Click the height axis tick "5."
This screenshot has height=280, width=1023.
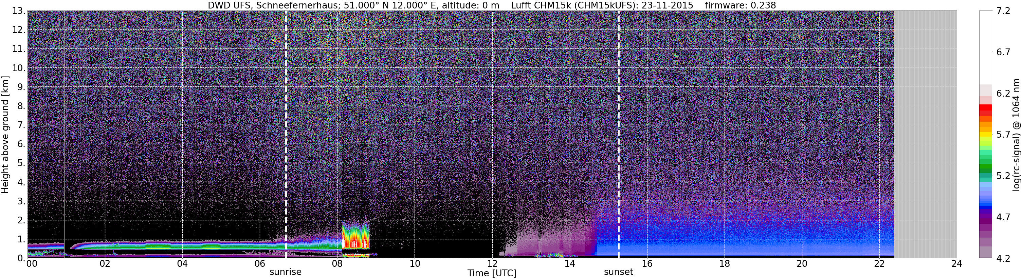tap(21, 163)
